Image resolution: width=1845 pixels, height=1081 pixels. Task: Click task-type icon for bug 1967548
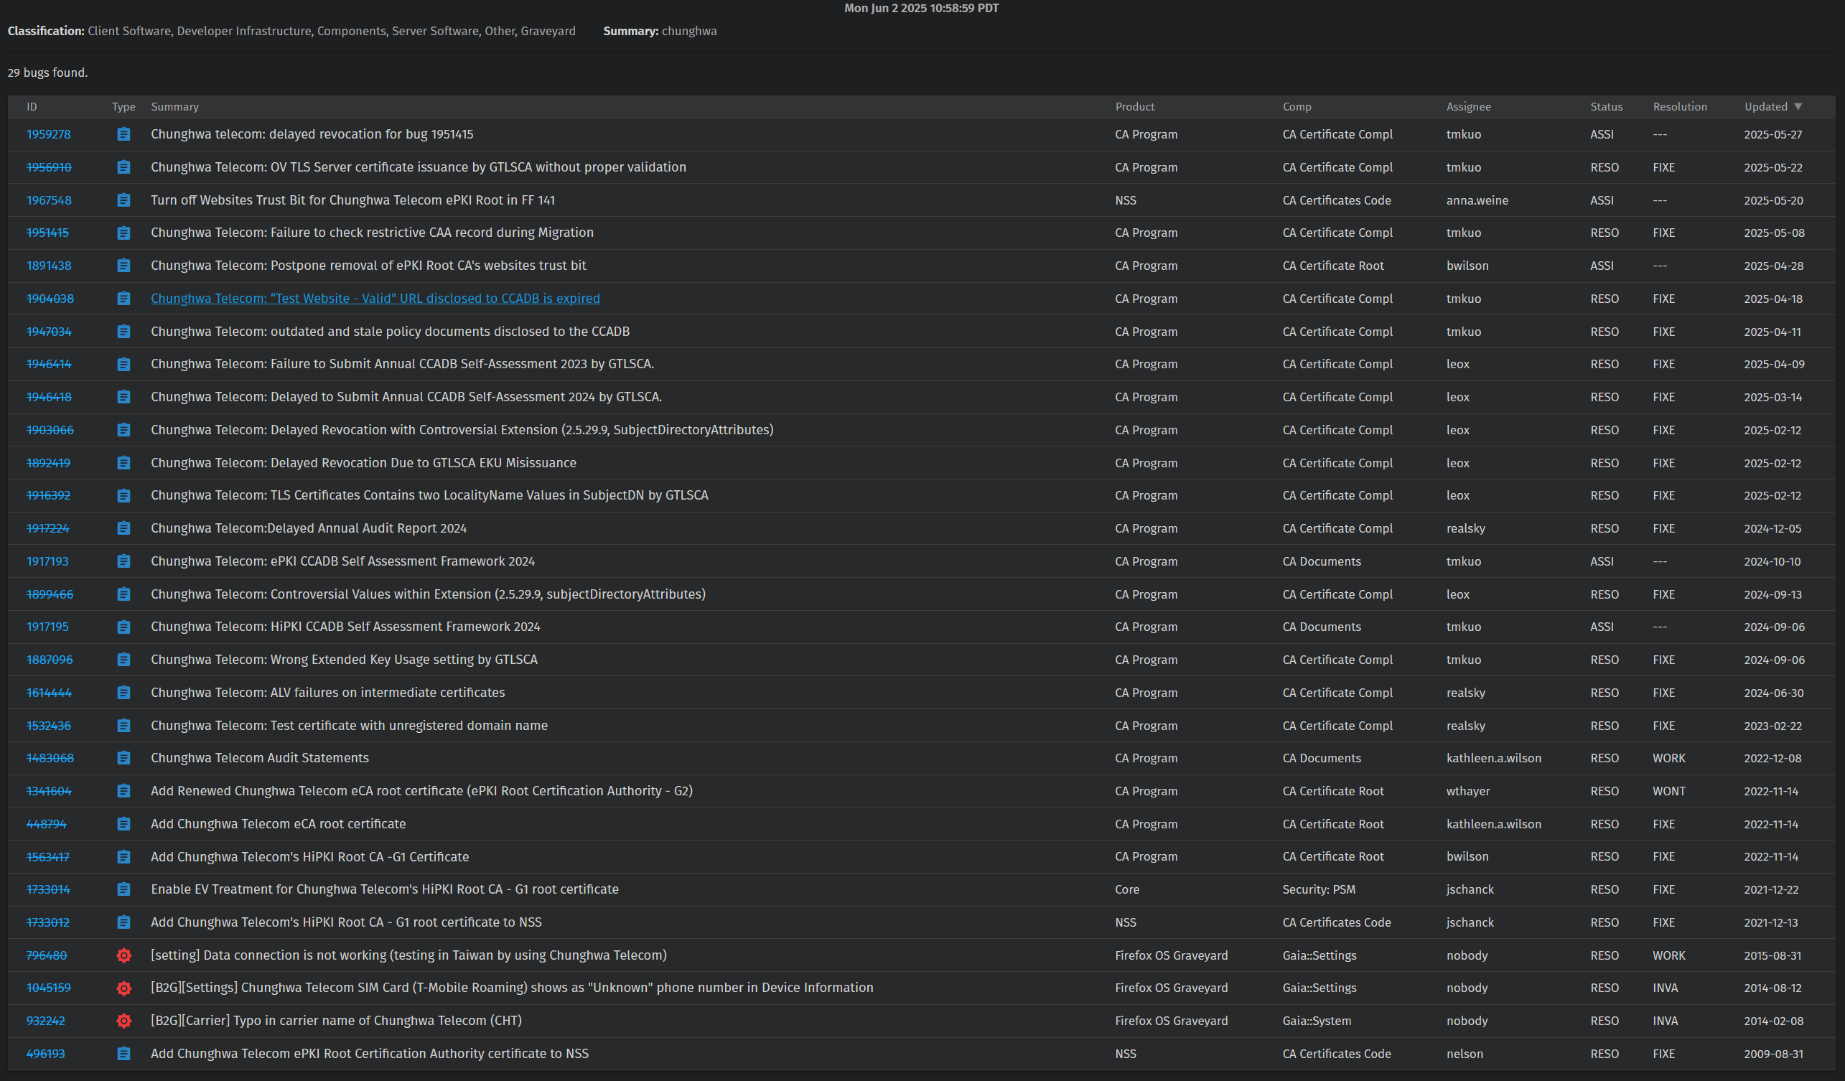click(123, 200)
